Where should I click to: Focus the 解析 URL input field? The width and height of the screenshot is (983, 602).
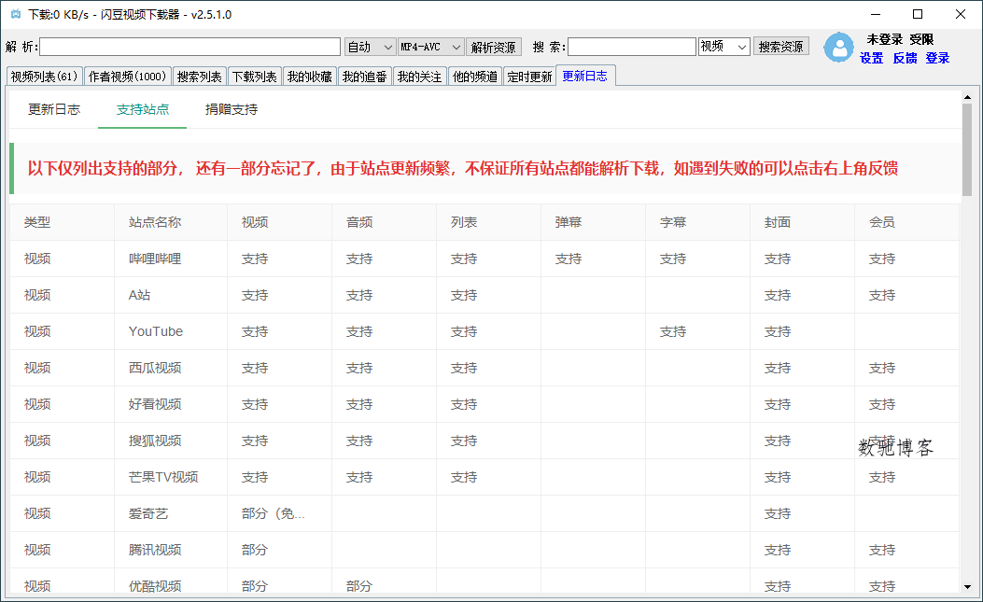click(x=190, y=47)
